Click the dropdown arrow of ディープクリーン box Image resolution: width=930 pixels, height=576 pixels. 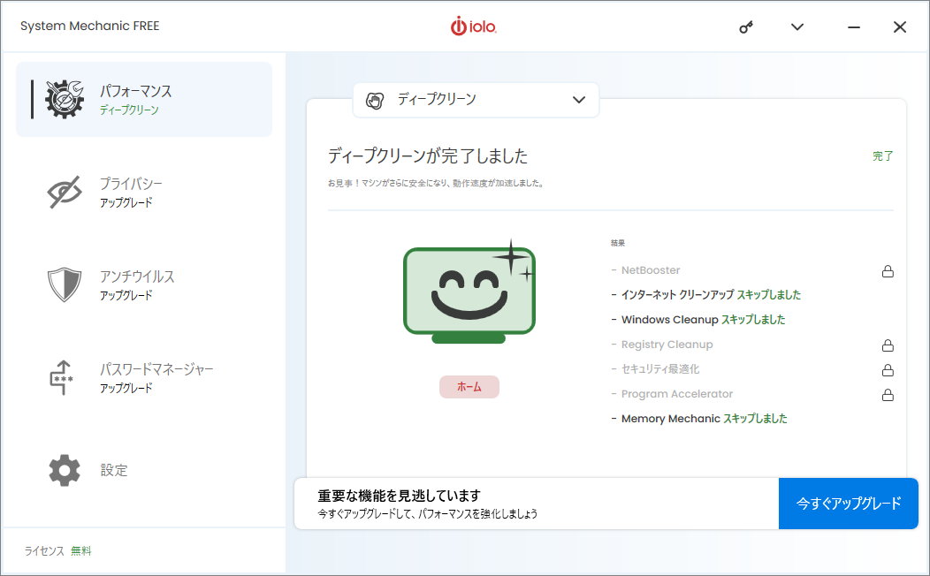click(x=579, y=100)
